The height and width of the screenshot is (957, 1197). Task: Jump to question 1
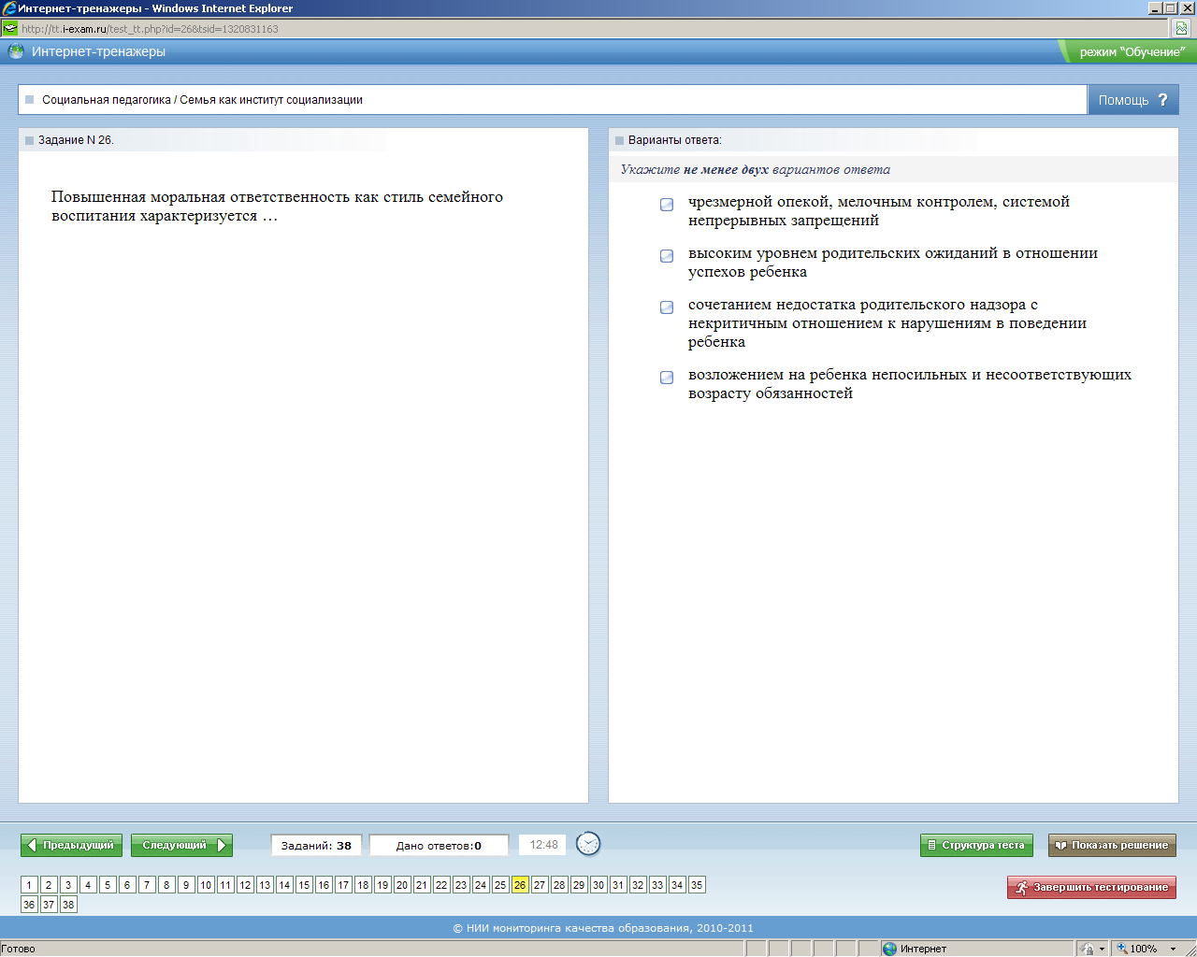coord(29,885)
